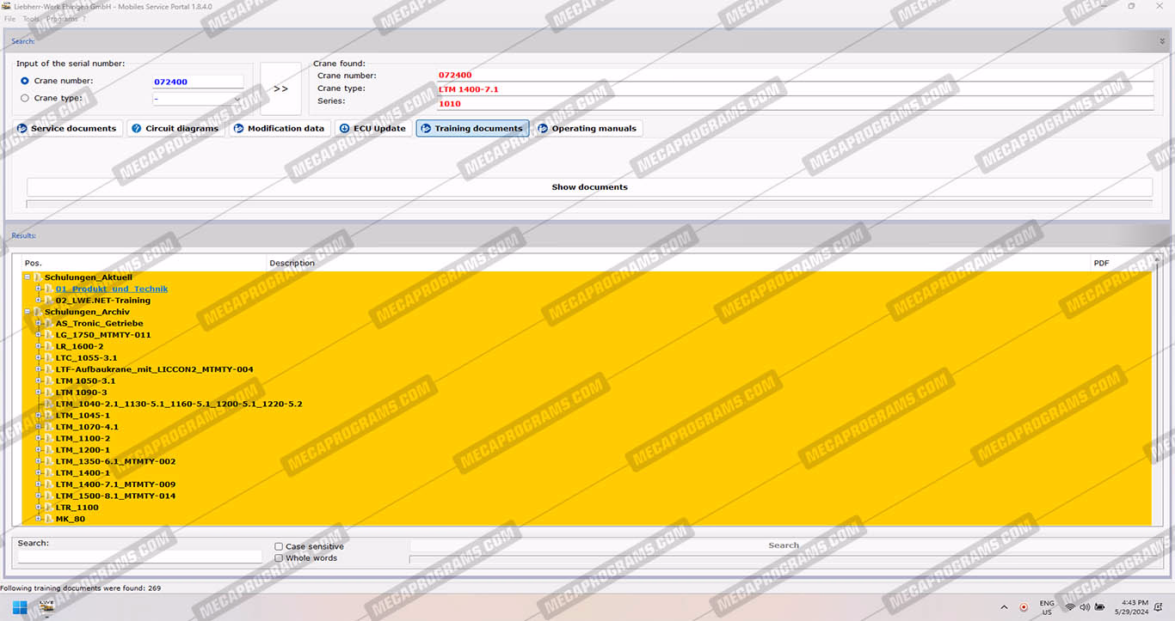Open the Windows Start menu
Image resolution: width=1175 pixels, height=621 pixels.
pos(20,607)
